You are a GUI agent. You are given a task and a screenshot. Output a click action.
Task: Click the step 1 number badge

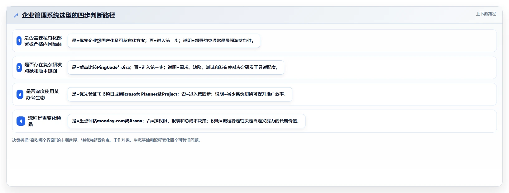click(x=19, y=41)
